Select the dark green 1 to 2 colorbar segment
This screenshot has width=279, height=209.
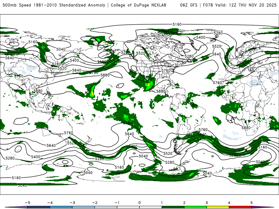pyautogui.click(x=173, y=207)
